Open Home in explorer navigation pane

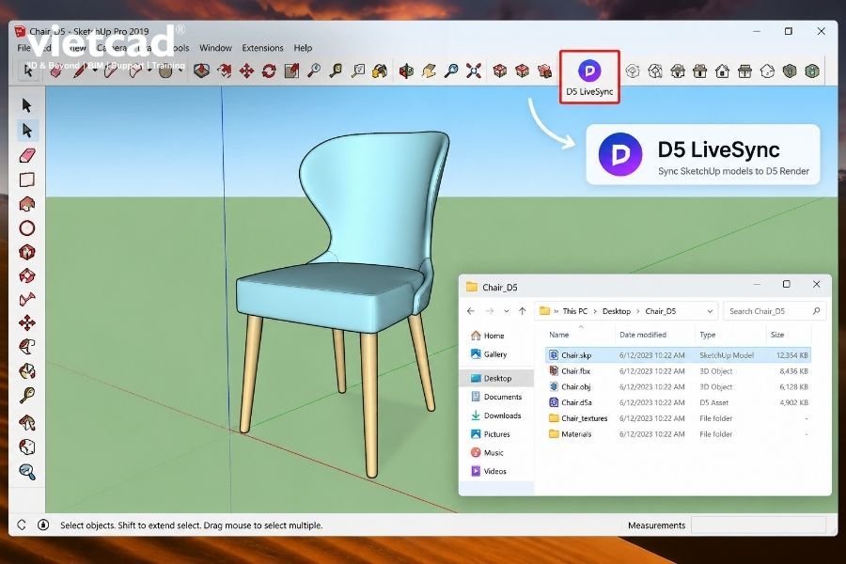click(x=487, y=336)
